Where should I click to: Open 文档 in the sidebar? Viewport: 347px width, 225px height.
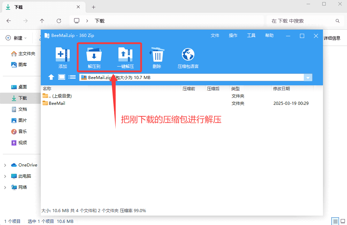[19, 109]
